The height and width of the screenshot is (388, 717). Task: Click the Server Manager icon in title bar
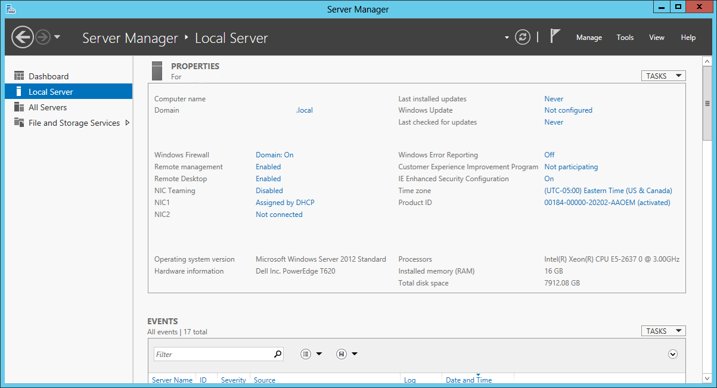pos(10,8)
